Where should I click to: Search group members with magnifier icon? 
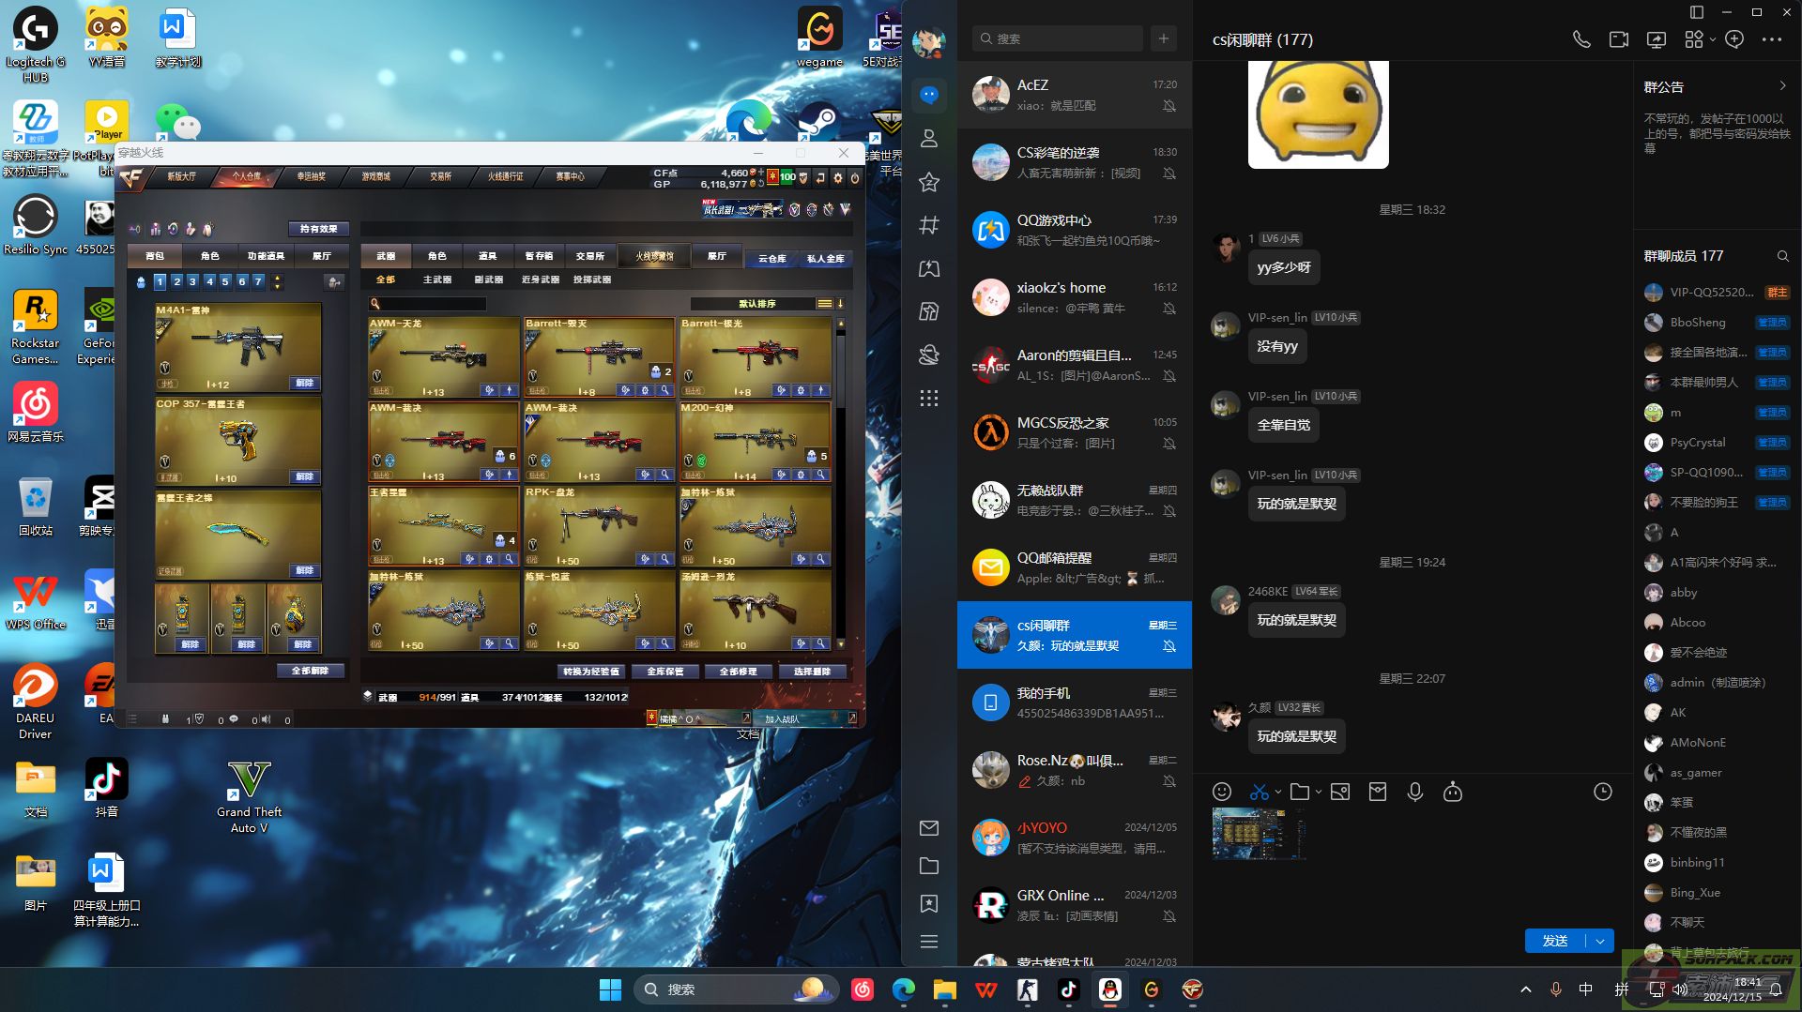1782,256
